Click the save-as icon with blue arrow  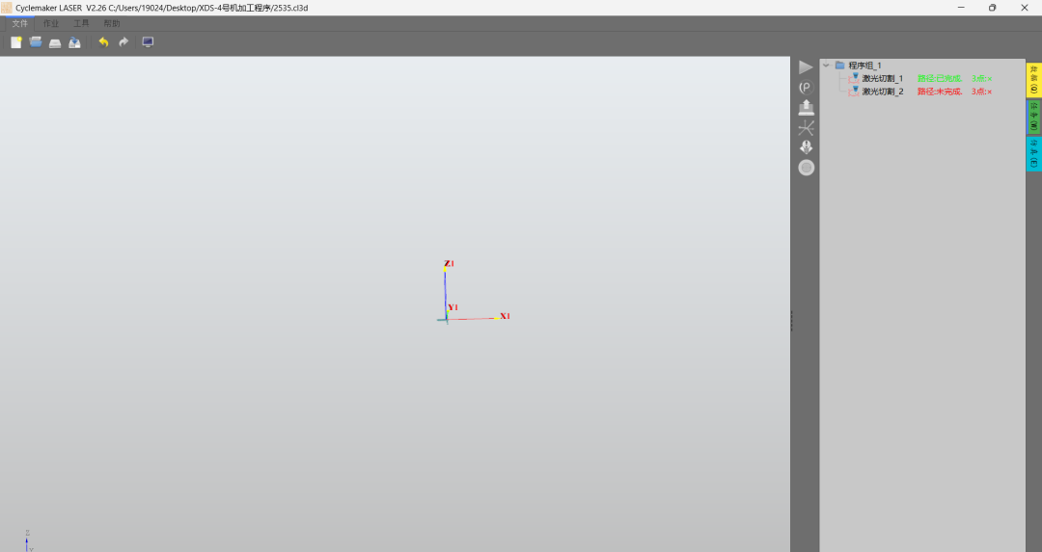(75, 42)
